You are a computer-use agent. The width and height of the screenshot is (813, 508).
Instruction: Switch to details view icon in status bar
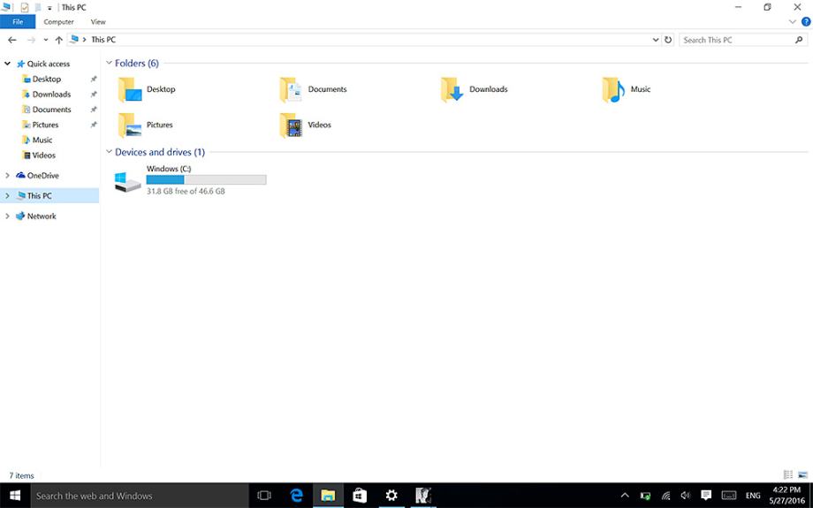[x=788, y=474]
